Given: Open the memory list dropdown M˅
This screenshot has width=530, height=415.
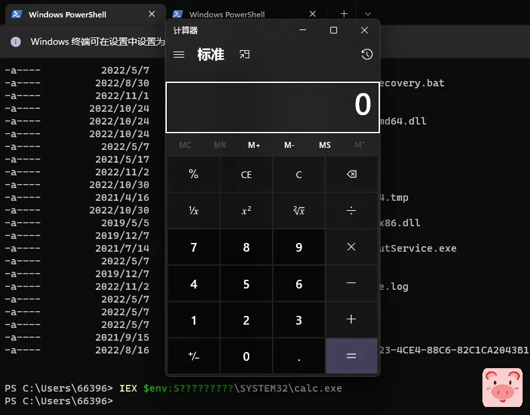Looking at the screenshot, I should [x=360, y=145].
